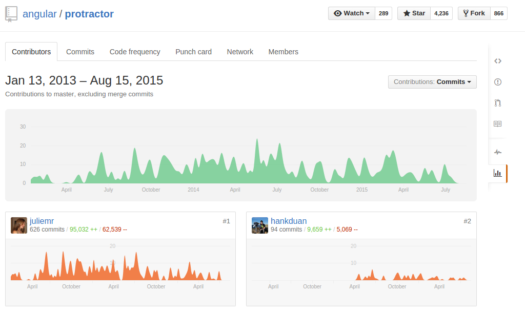The image size is (525, 313).
Task: Switch to the Code frequency tab
Action: [x=135, y=52]
